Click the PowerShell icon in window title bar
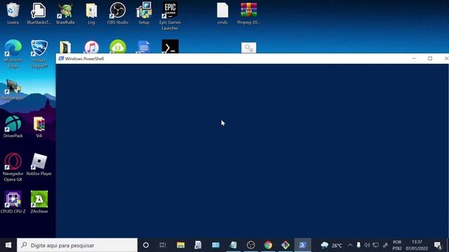This screenshot has width=449, height=252. [61, 59]
